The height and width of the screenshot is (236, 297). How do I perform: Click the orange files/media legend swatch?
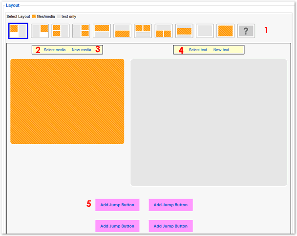tap(34, 17)
